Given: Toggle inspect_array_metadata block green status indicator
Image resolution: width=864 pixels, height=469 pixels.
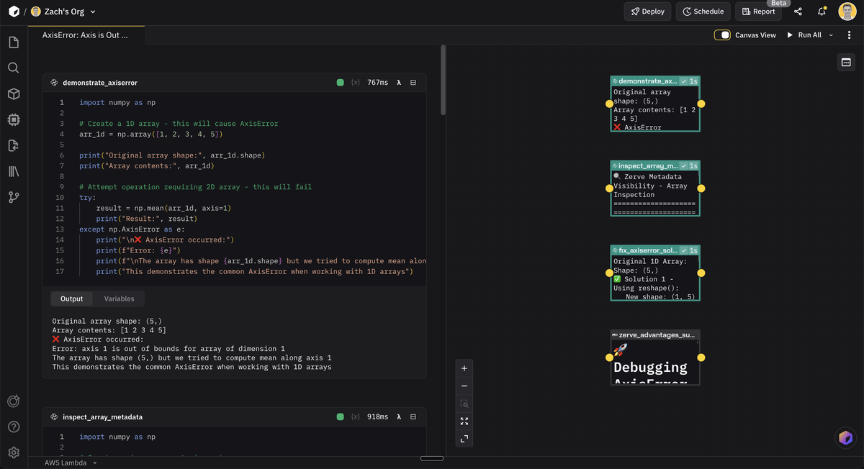Looking at the screenshot, I should (341, 416).
